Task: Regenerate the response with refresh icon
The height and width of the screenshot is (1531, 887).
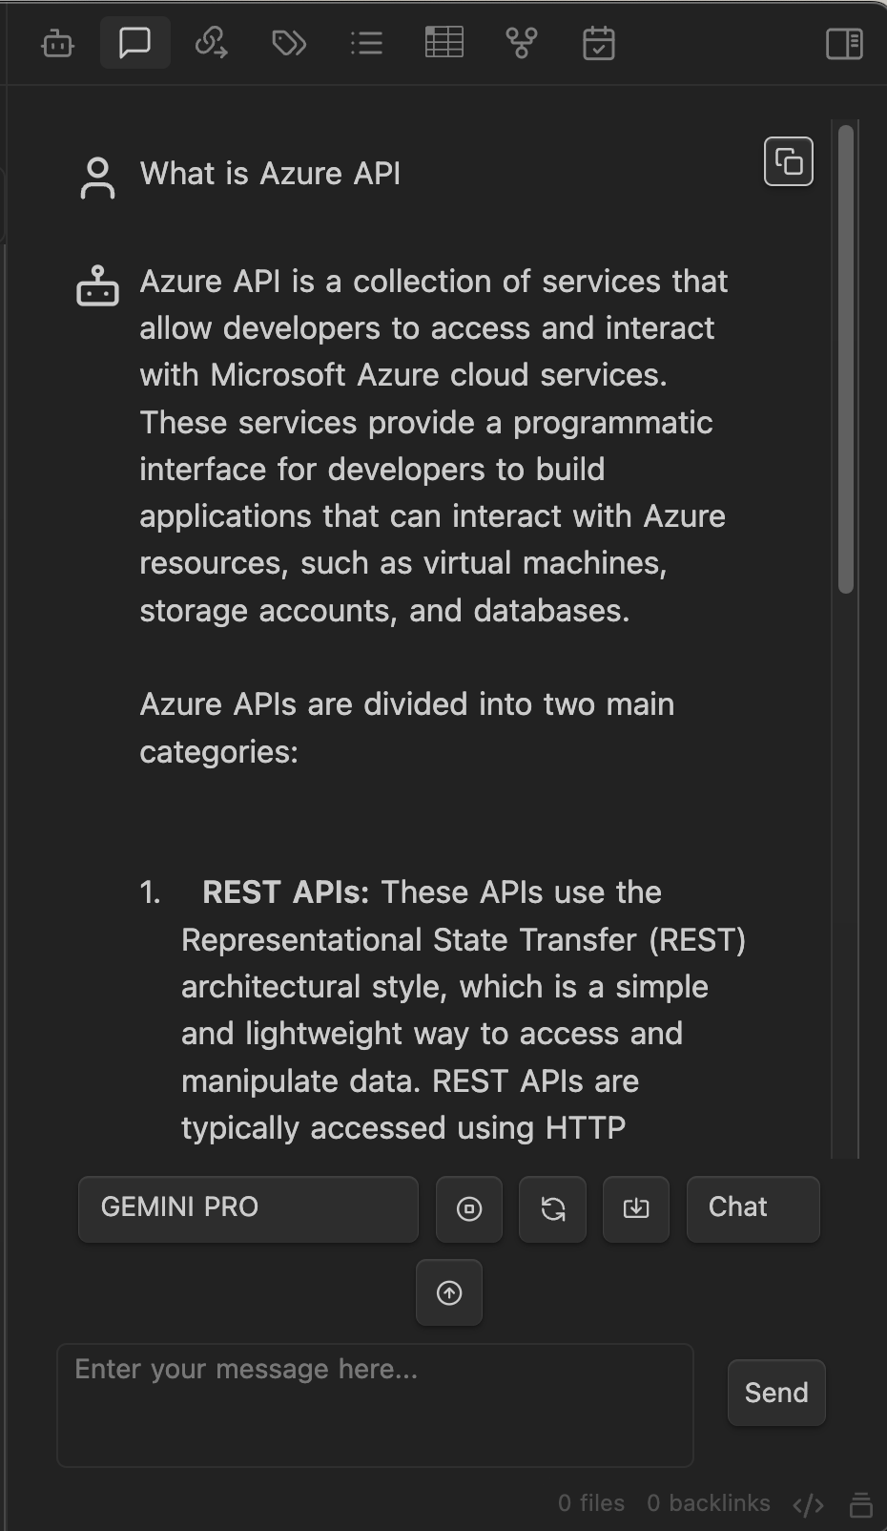Action: pyautogui.click(x=552, y=1209)
